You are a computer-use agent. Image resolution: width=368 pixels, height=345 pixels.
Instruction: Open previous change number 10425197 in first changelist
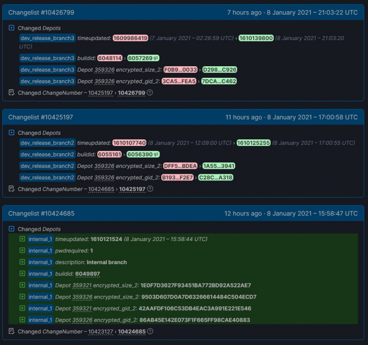[101, 93]
